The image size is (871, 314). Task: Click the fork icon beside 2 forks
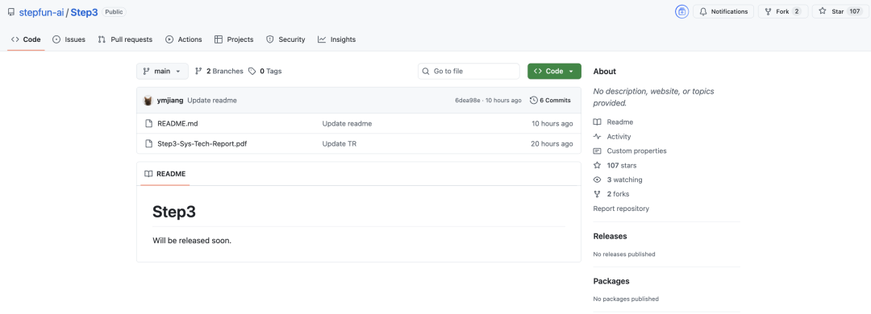click(x=597, y=194)
